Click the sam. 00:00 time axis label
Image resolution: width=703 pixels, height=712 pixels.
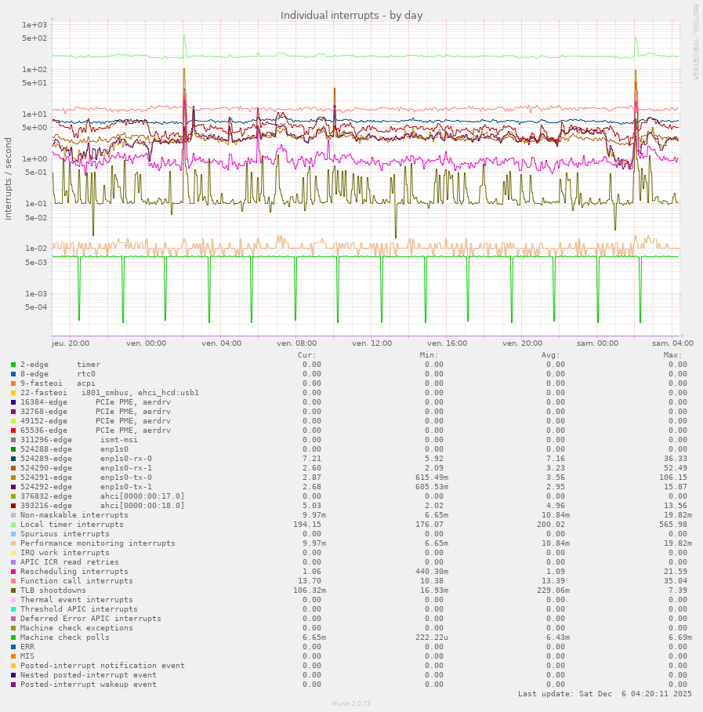click(x=597, y=343)
